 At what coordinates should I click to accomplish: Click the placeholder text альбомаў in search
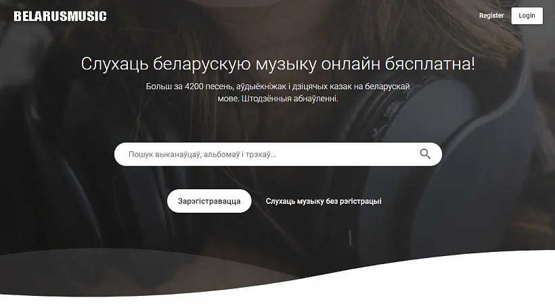221,155
